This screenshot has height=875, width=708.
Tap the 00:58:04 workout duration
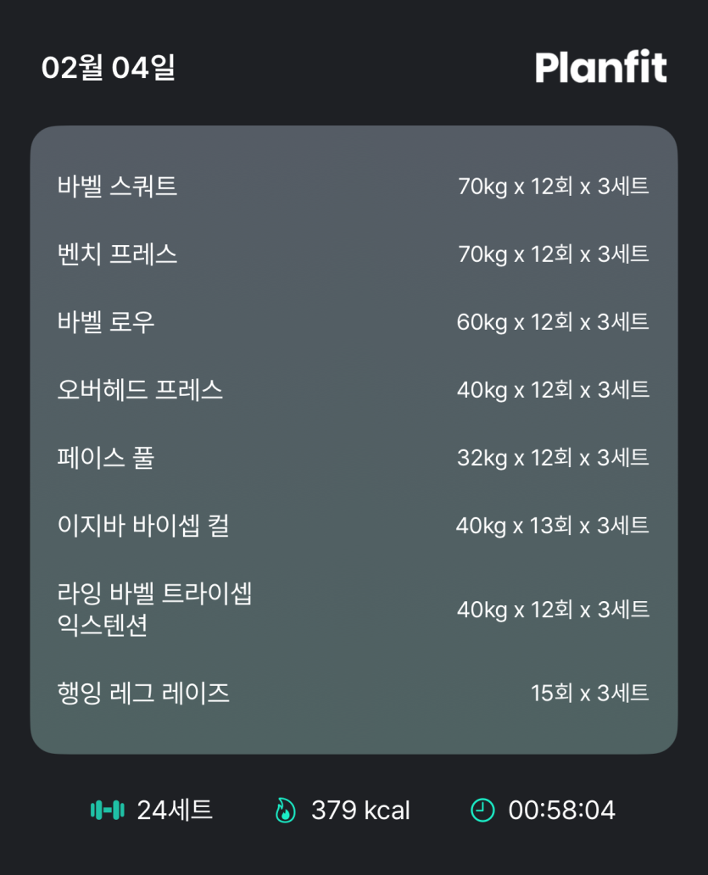click(561, 811)
